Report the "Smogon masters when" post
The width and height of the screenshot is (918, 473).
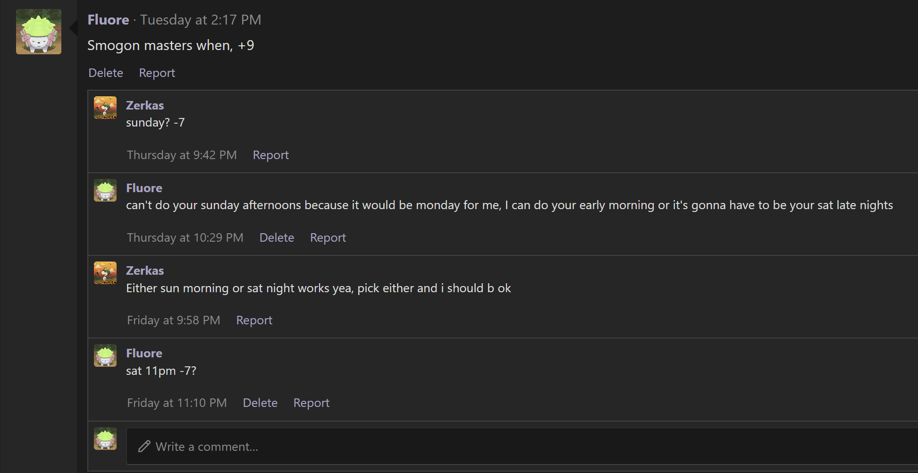(x=157, y=73)
